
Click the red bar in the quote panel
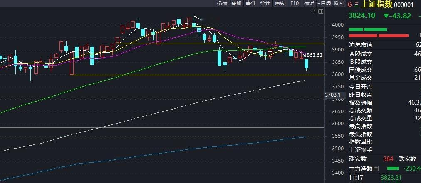[379, 35]
